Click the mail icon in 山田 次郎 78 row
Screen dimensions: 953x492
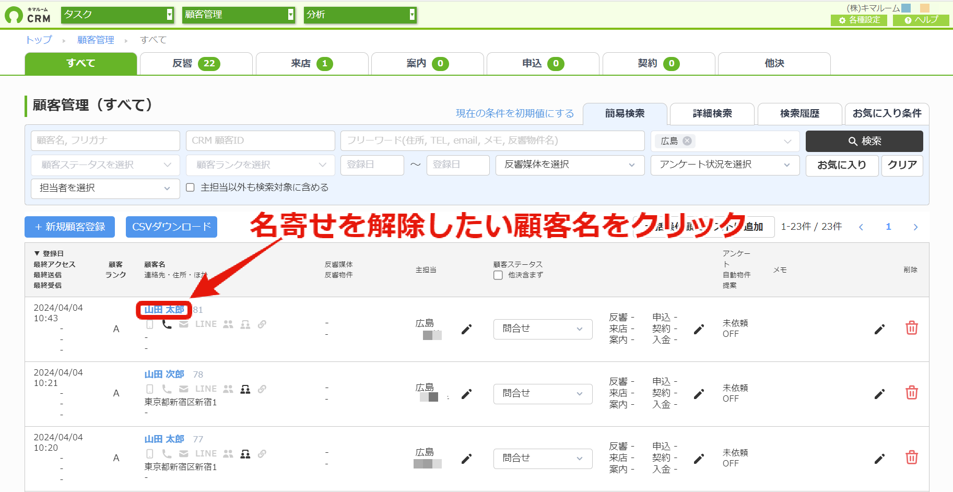[x=184, y=389]
